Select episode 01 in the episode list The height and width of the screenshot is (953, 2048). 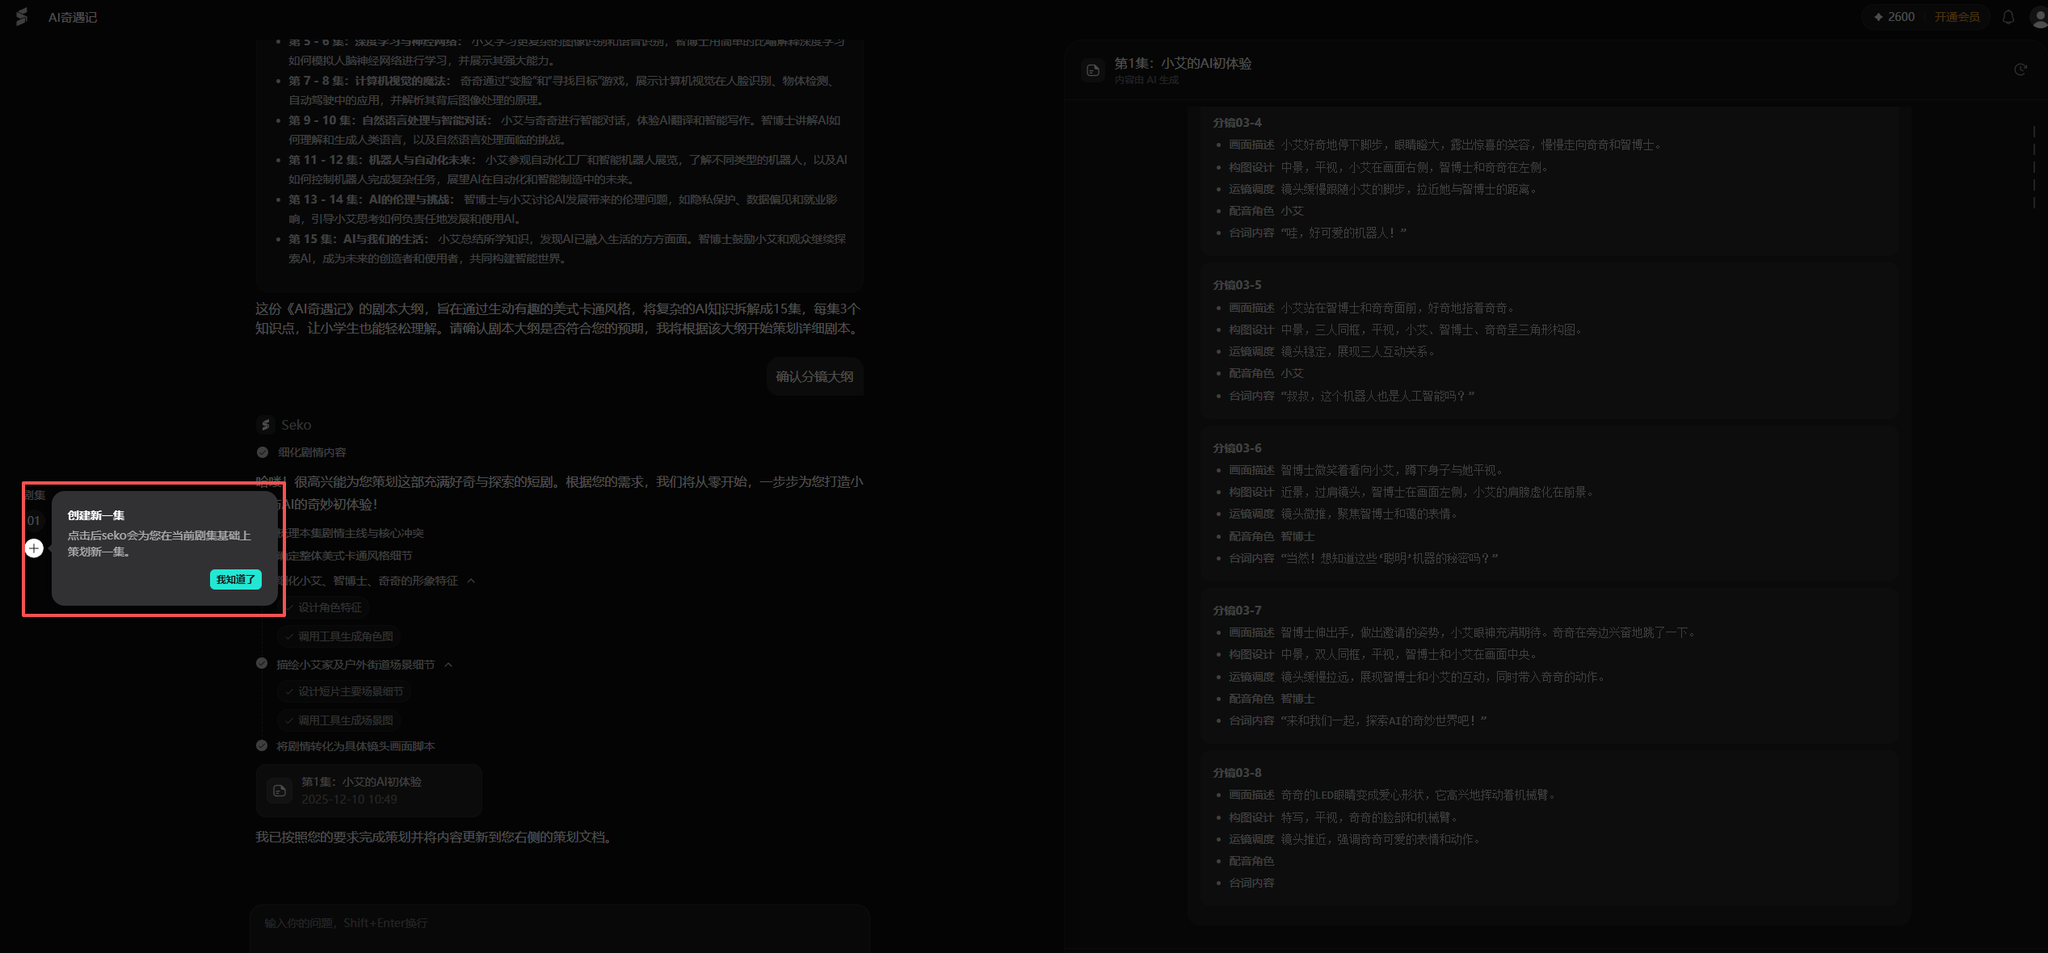pyautogui.click(x=33, y=521)
